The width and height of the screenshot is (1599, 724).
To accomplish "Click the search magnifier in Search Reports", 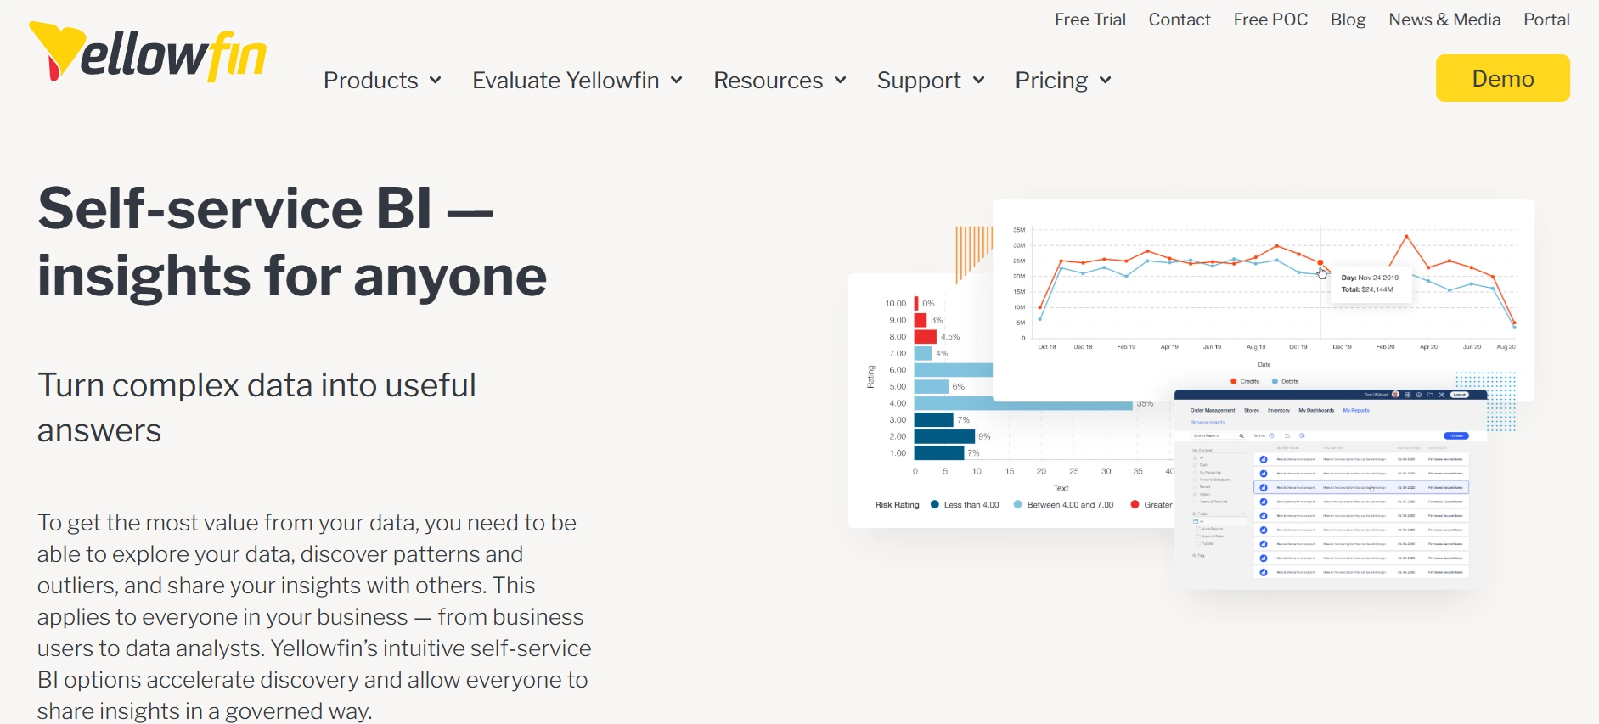I will click(1241, 435).
